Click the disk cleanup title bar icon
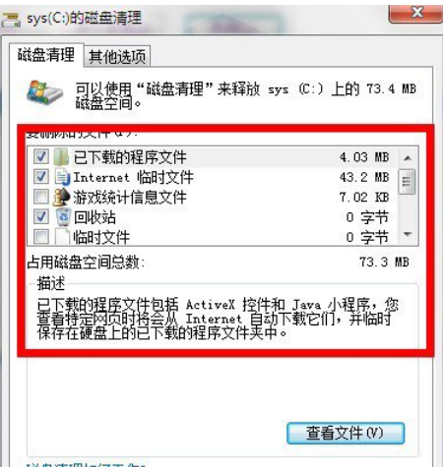 [x=11, y=20]
